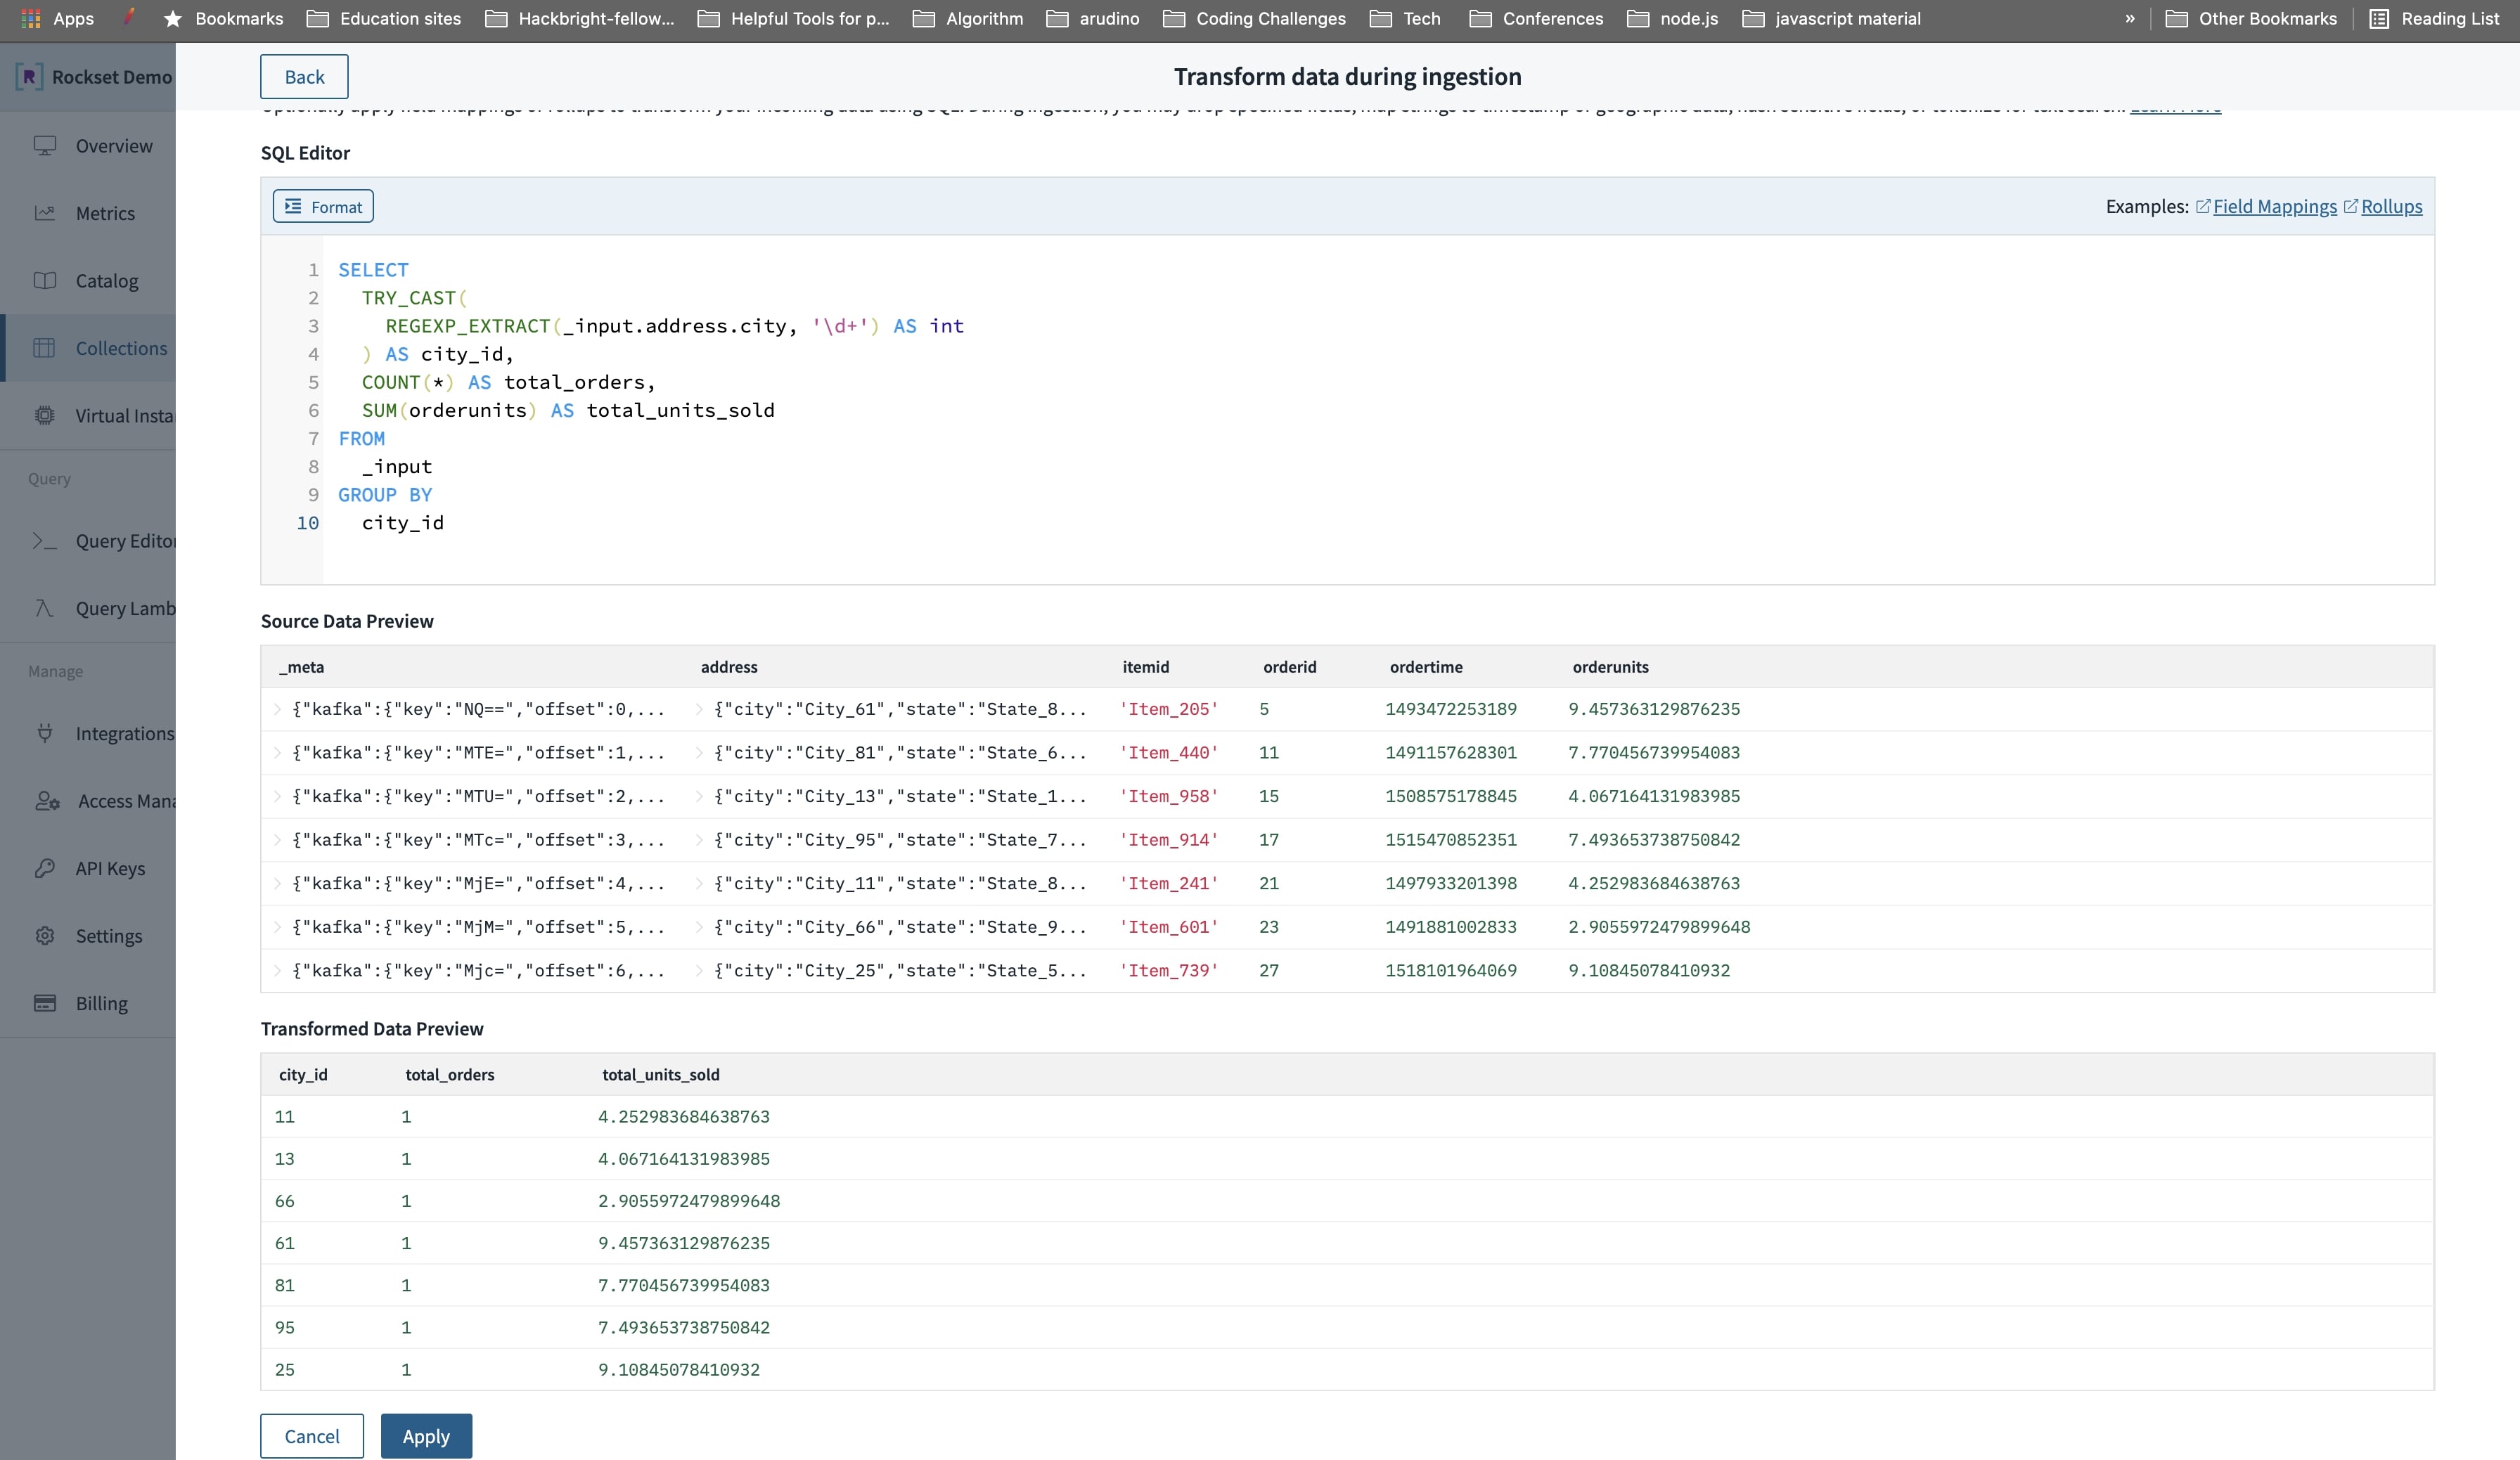Click the API Keys key icon
The width and height of the screenshot is (2520, 1460).
coord(45,868)
